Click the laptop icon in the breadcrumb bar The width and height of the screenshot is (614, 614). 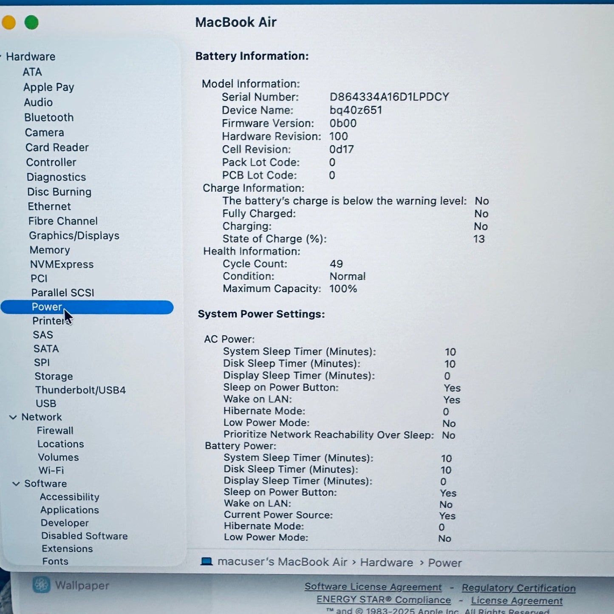[207, 562]
